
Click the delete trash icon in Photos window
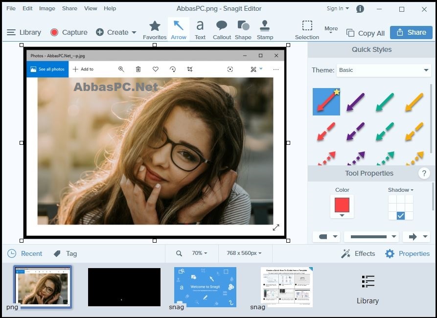pyautogui.click(x=138, y=69)
